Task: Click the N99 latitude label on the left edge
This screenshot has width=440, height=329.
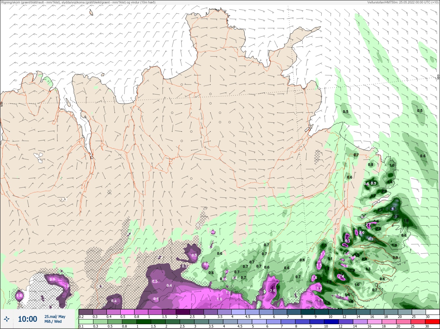Action: point(2,103)
